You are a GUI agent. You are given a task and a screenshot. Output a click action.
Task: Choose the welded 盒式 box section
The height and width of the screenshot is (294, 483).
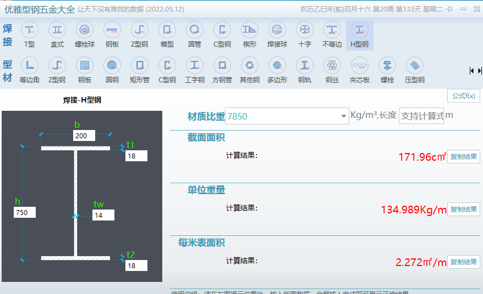57,35
